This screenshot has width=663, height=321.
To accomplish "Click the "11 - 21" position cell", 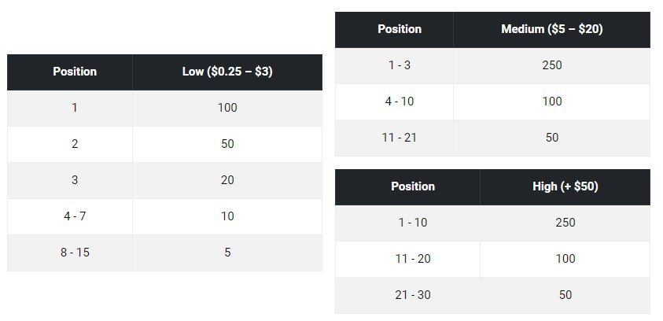I will (400, 138).
